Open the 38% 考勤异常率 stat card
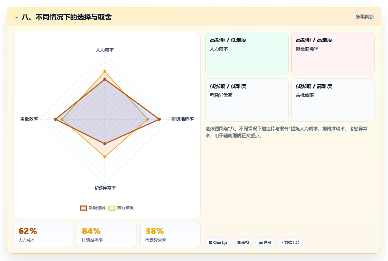Screen dimensions: 388x261 click(x=170, y=234)
